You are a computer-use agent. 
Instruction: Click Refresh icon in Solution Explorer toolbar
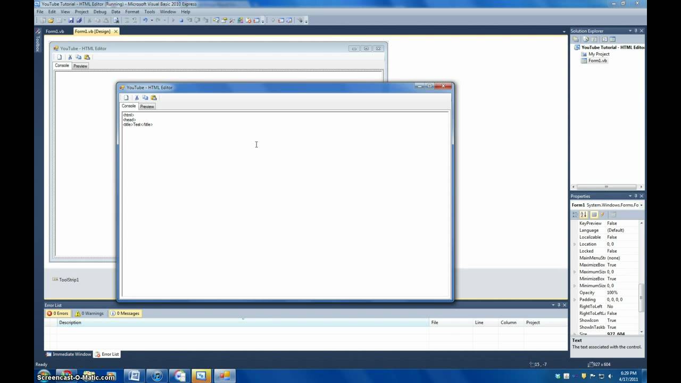click(594, 39)
